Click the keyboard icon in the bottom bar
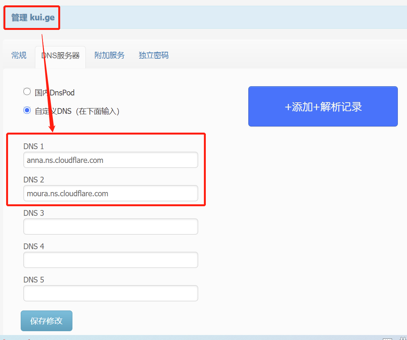 pos(387,339)
